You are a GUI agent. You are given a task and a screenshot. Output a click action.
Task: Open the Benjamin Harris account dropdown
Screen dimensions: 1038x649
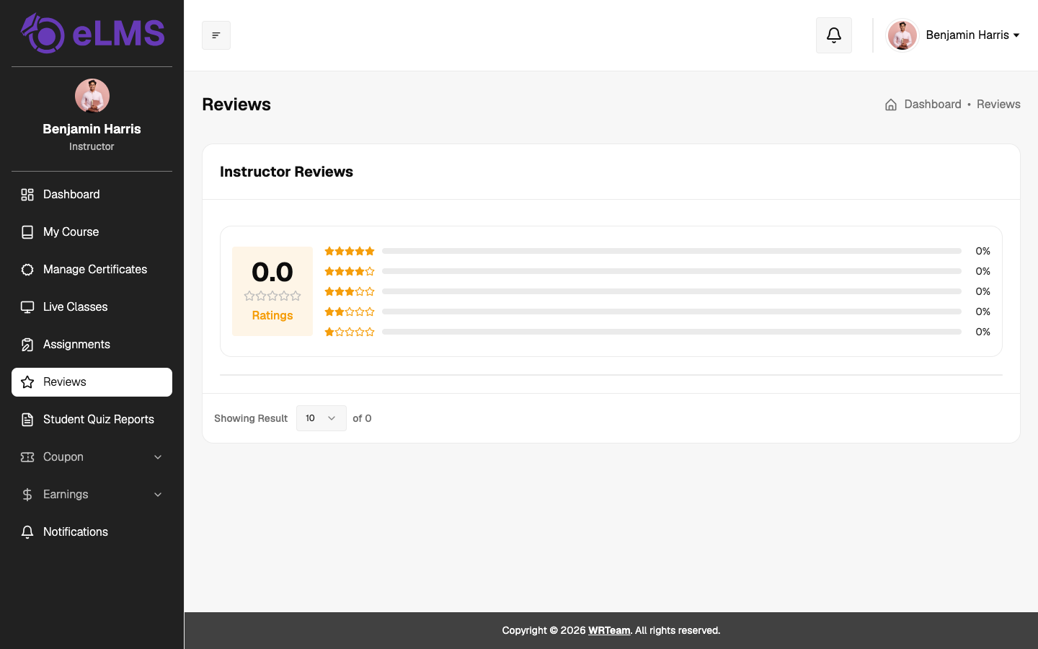pyautogui.click(x=972, y=35)
